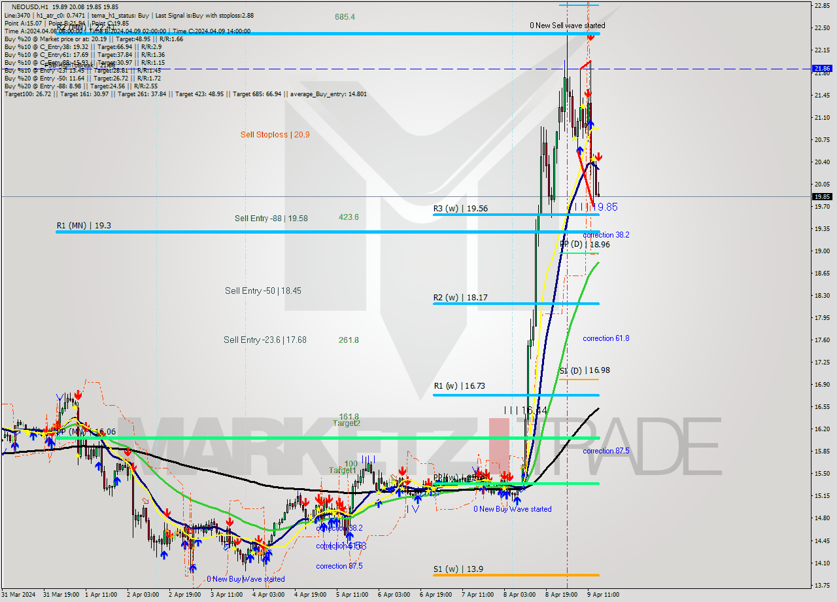Click the 'NEOUSD,H1' symbol header text
This screenshot has height=602, width=837.
tap(29, 7)
